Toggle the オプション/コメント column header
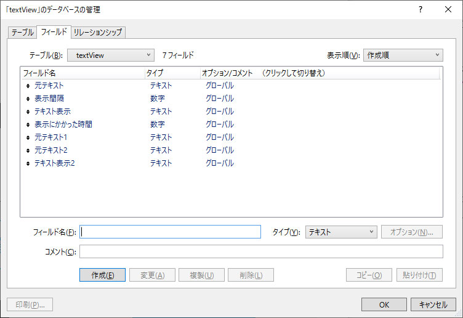Image resolution: width=463 pixels, height=318 pixels. click(x=320, y=73)
